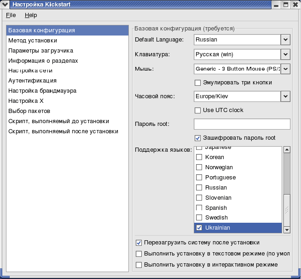
Task: Go to Информация о разделах
Action: pyautogui.click(x=67, y=61)
